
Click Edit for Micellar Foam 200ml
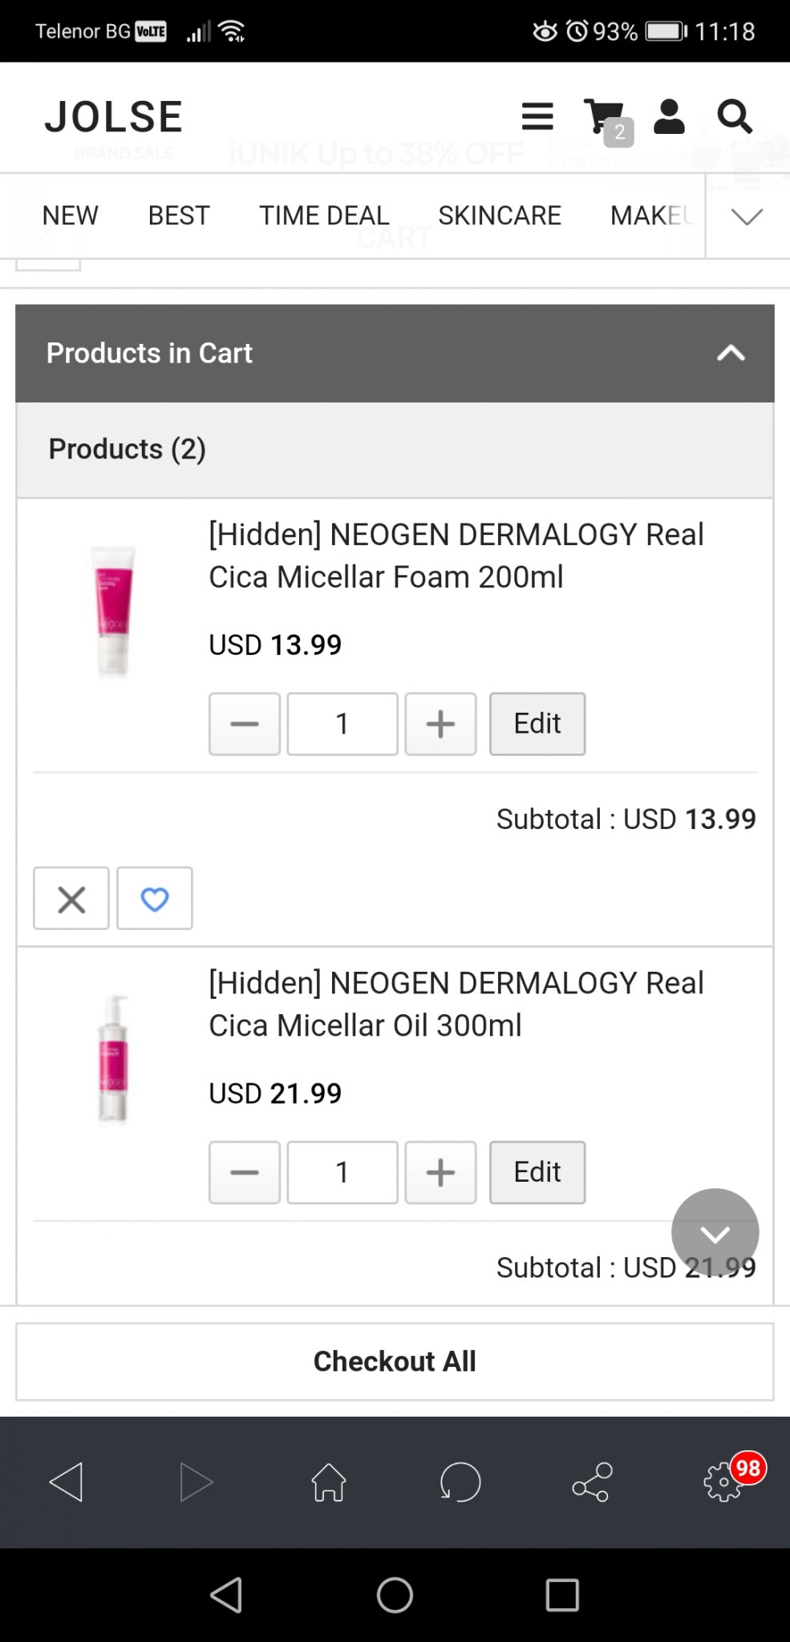tap(537, 724)
